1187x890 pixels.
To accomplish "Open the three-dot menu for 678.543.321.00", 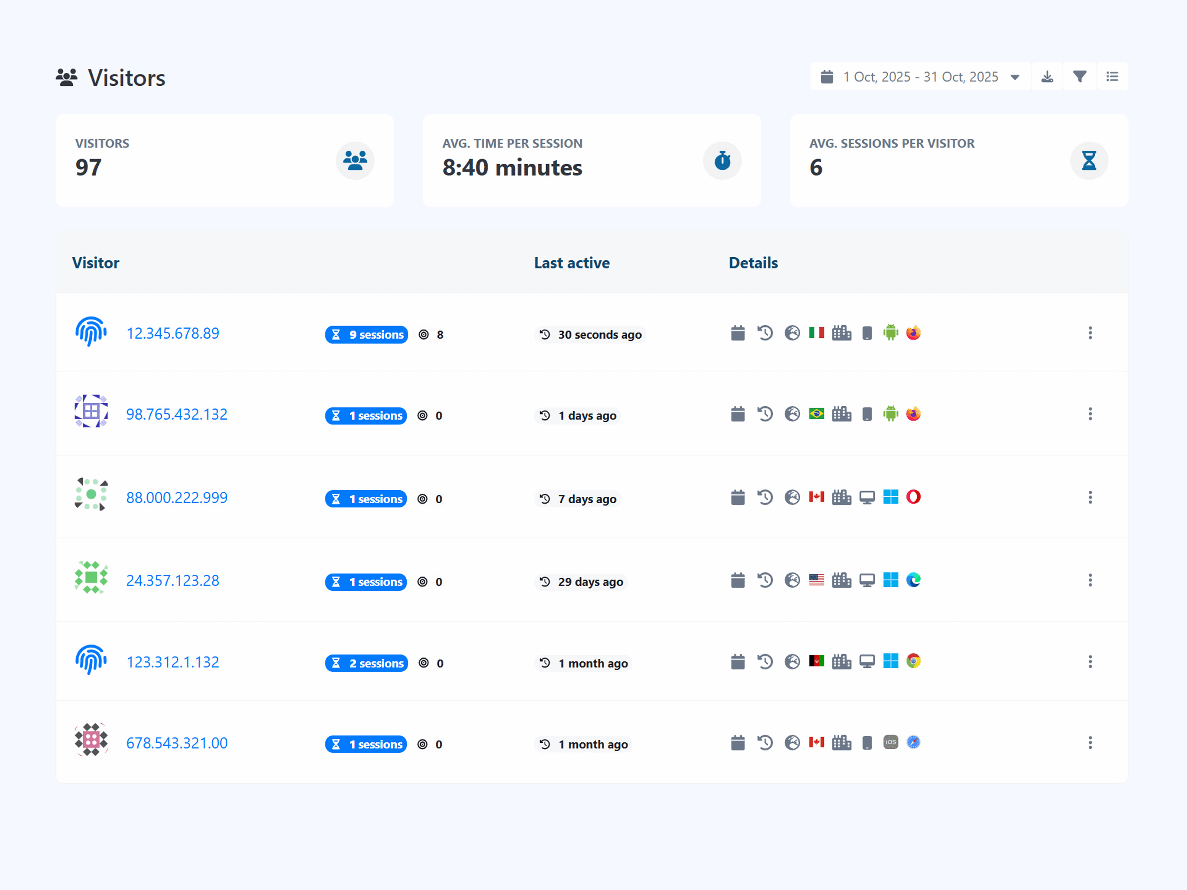I will [1090, 742].
